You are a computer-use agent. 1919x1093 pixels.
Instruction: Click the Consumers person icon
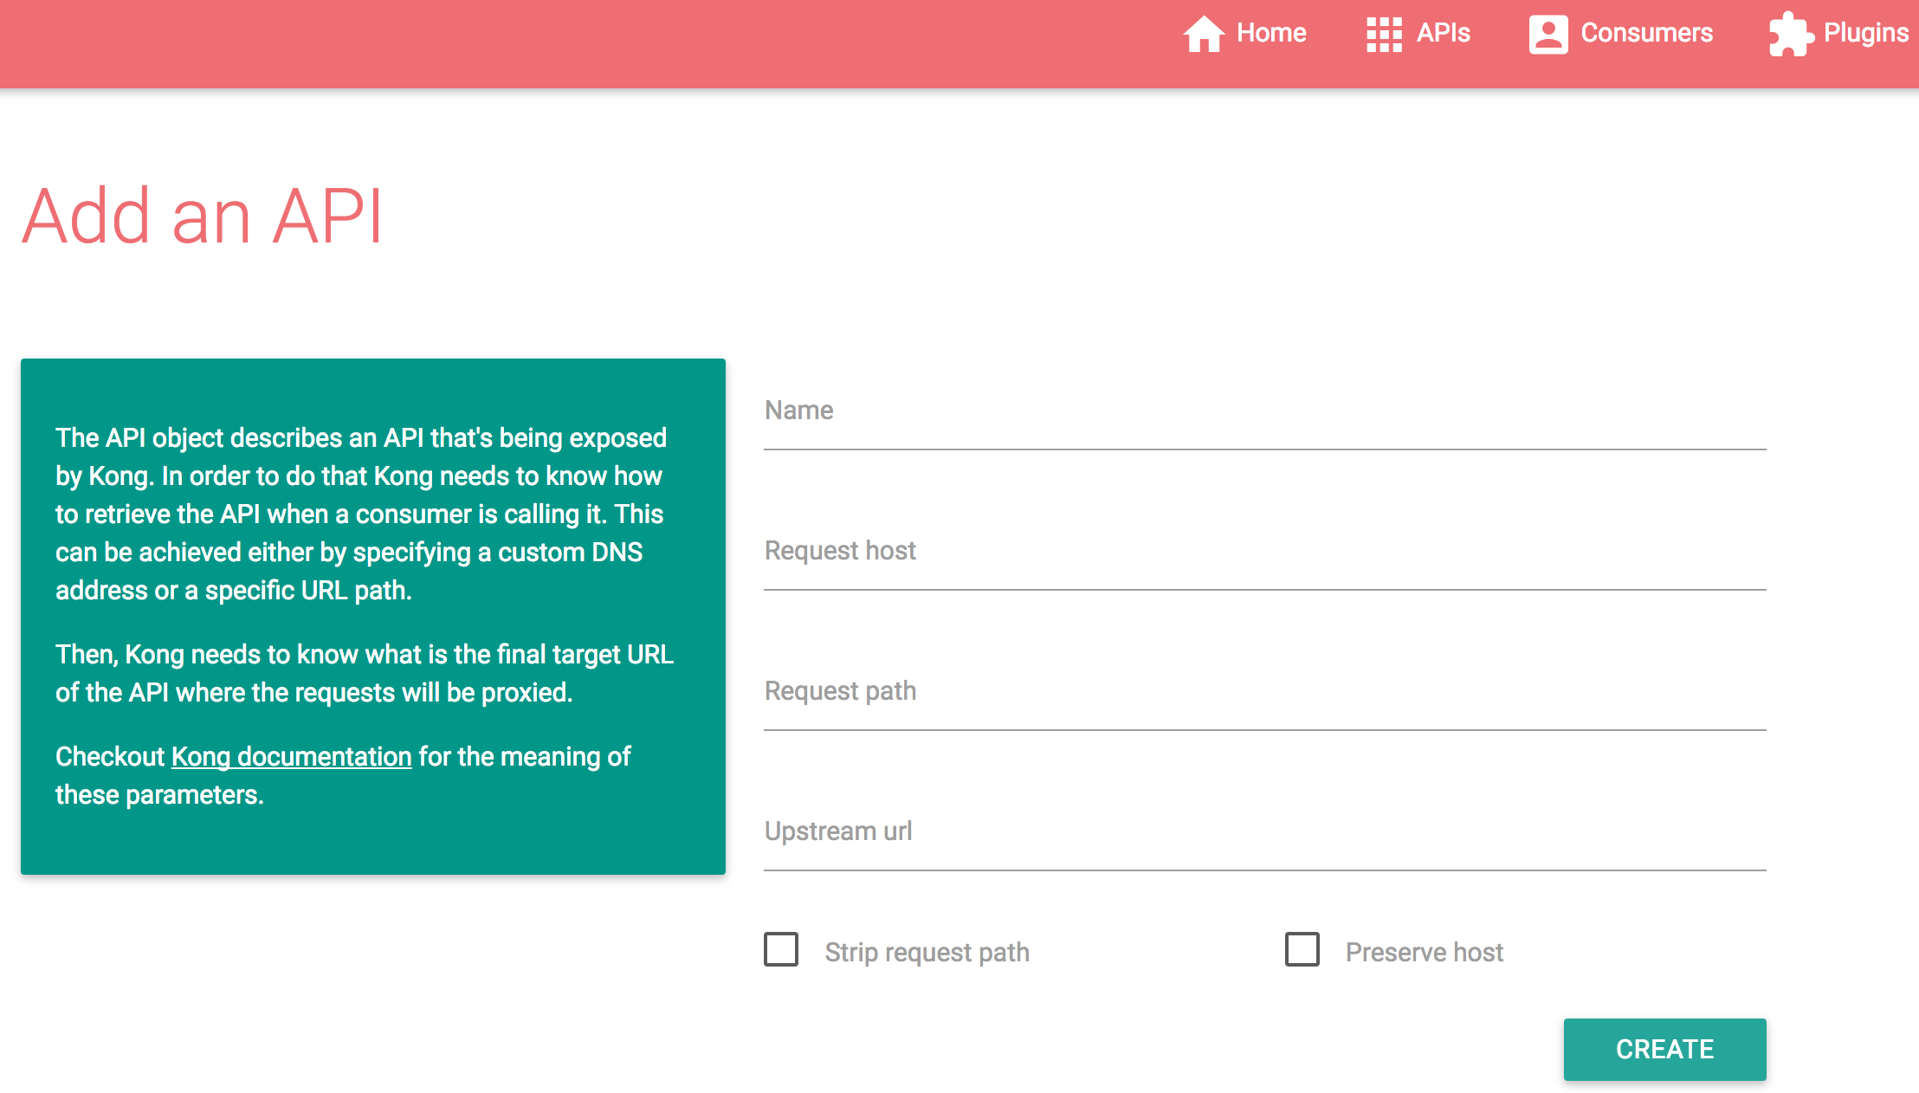[1547, 35]
